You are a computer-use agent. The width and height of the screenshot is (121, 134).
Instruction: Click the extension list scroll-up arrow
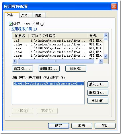(x=106, y=36)
